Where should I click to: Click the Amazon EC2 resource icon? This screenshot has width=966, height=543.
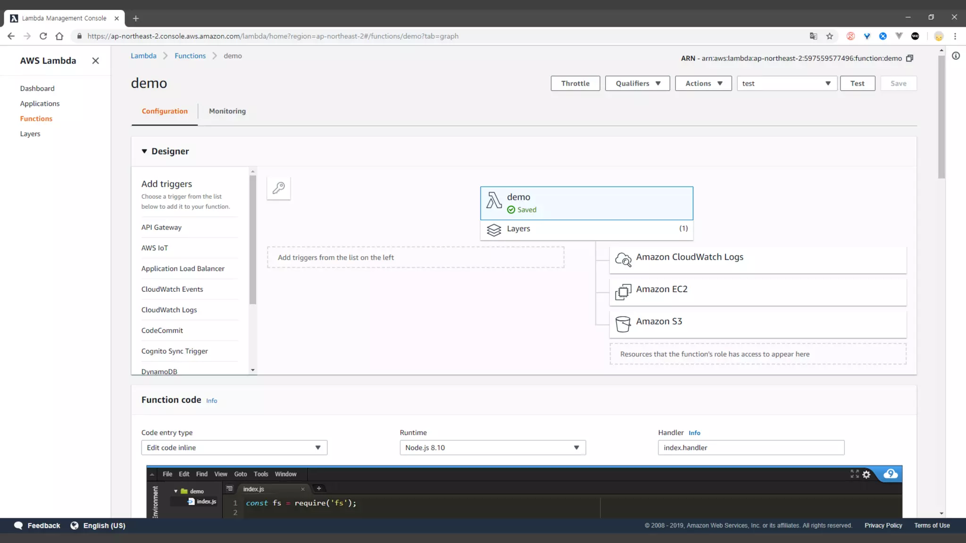623,292
